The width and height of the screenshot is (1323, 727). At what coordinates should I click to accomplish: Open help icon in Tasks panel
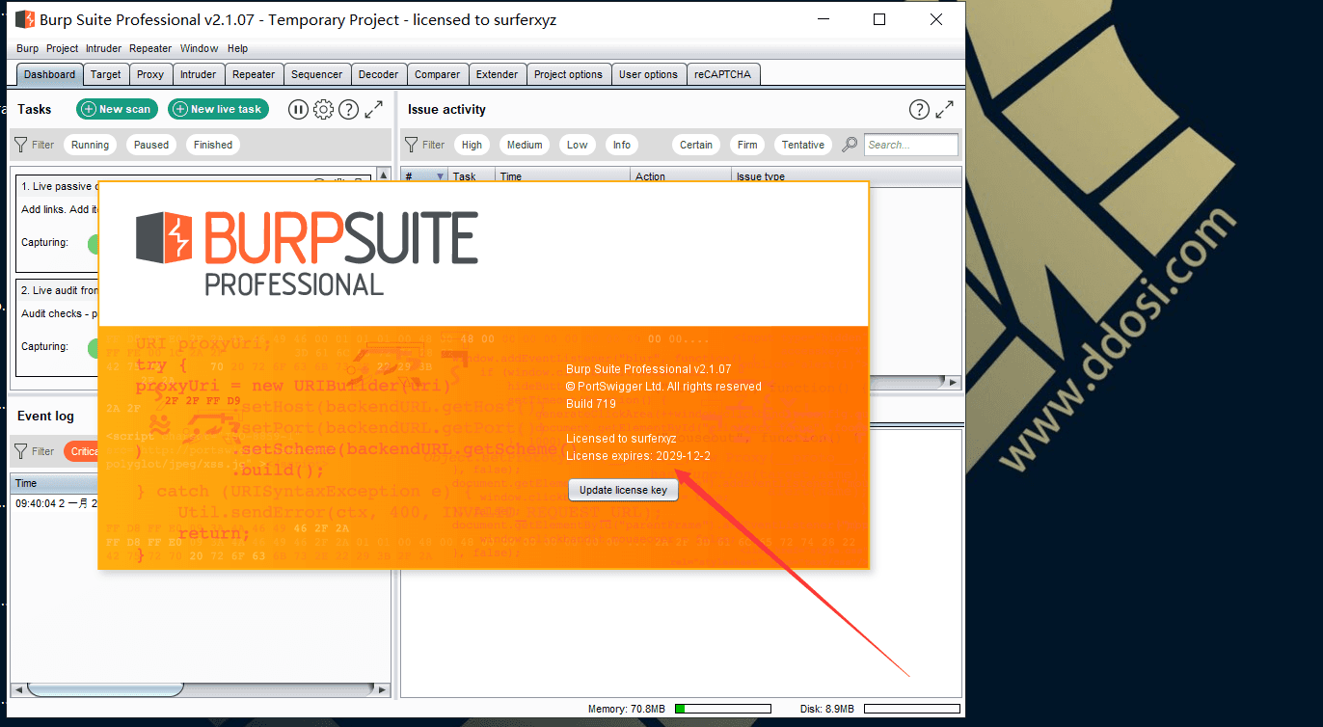pyautogui.click(x=349, y=110)
